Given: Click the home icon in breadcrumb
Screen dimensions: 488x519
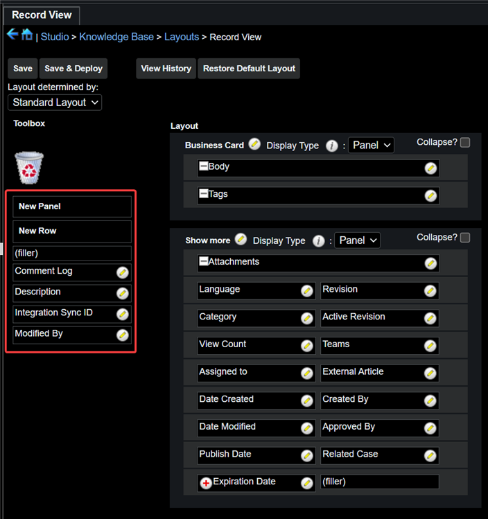Looking at the screenshot, I should [27, 35].
